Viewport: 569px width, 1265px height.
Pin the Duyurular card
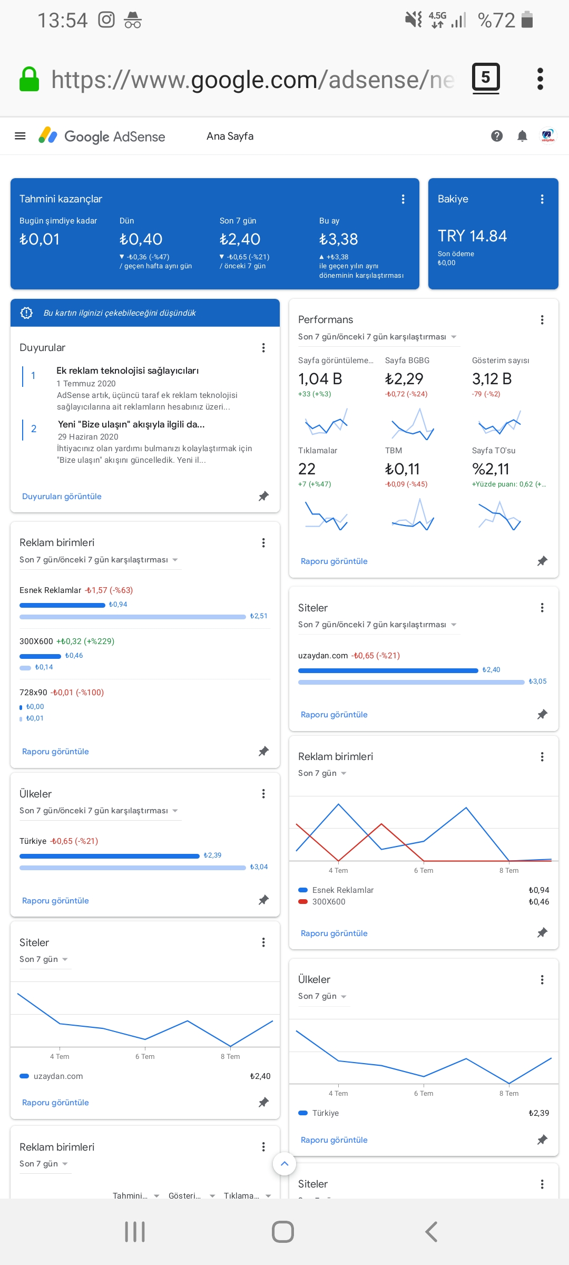pos(263,496)
